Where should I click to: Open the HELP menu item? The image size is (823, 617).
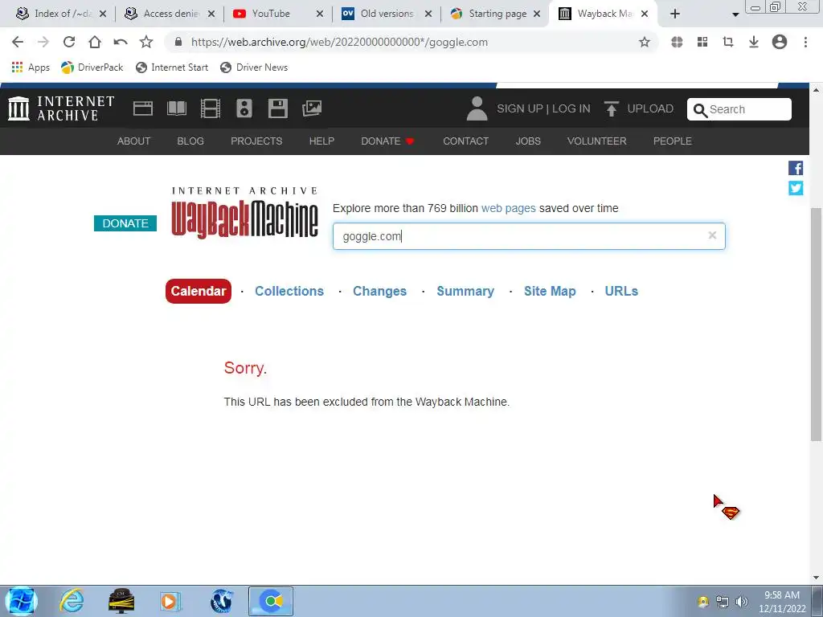[321, 141]
